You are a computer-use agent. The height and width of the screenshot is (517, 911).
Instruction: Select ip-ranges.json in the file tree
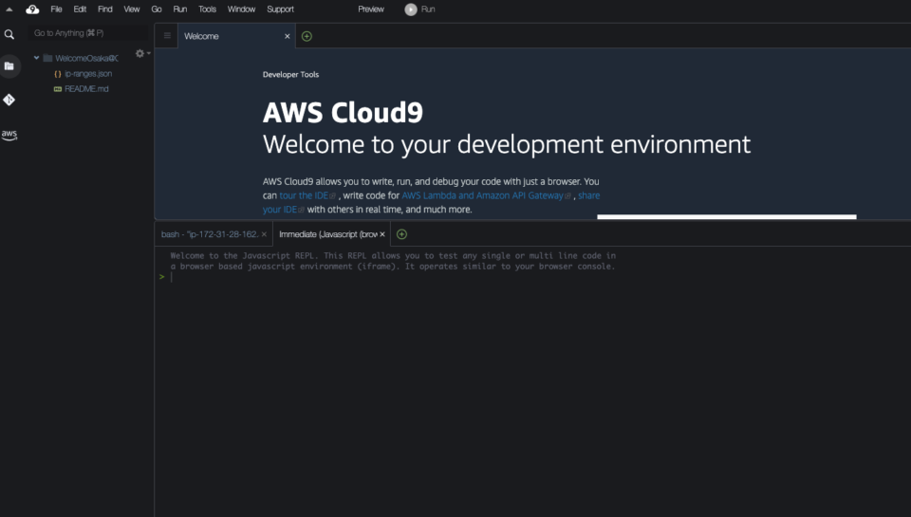point(88,74)
